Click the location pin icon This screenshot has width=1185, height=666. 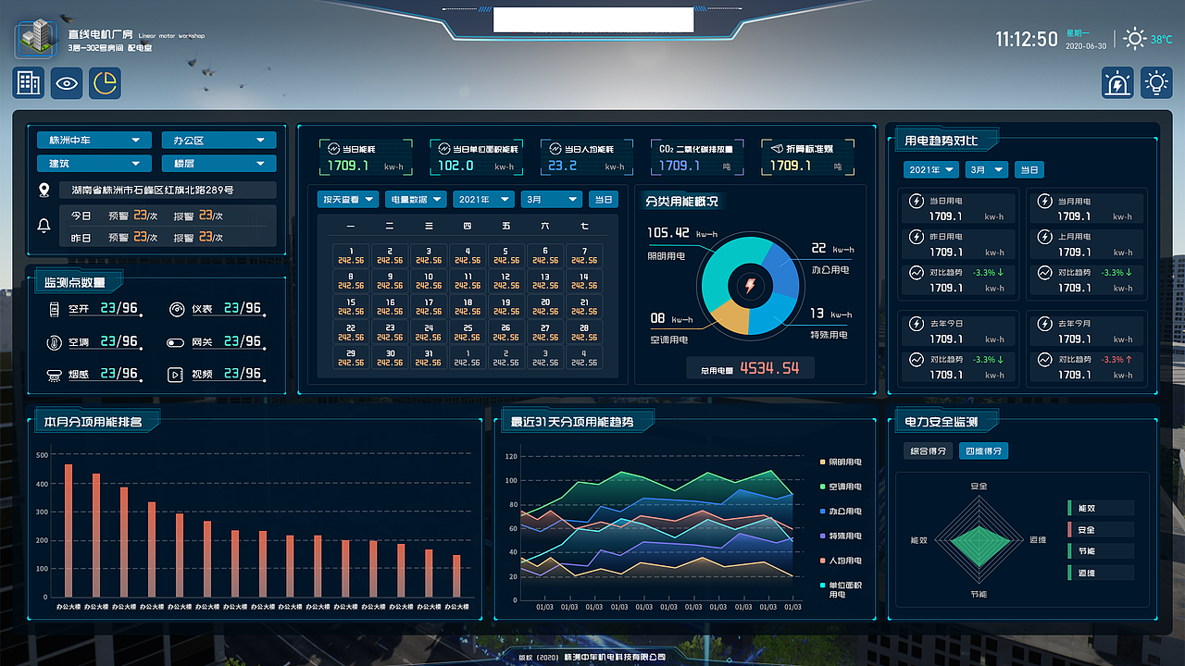44,191
